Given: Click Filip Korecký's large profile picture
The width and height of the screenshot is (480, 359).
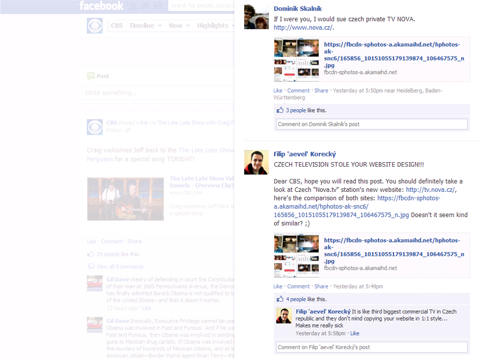Looking at the screenshot, I should pos(256,162).
